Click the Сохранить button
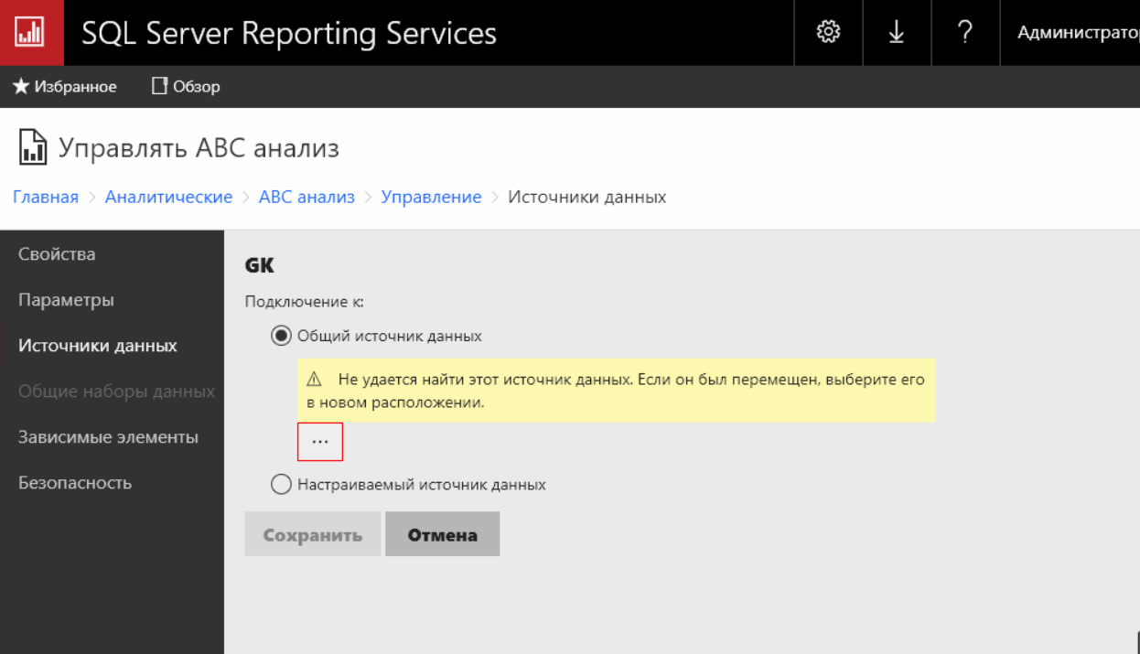 point(312,534)
